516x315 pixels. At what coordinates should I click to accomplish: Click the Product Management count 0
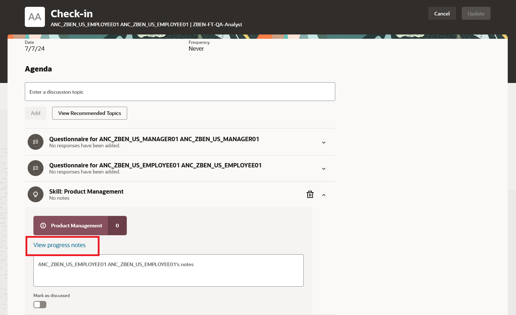coord(117,226)
